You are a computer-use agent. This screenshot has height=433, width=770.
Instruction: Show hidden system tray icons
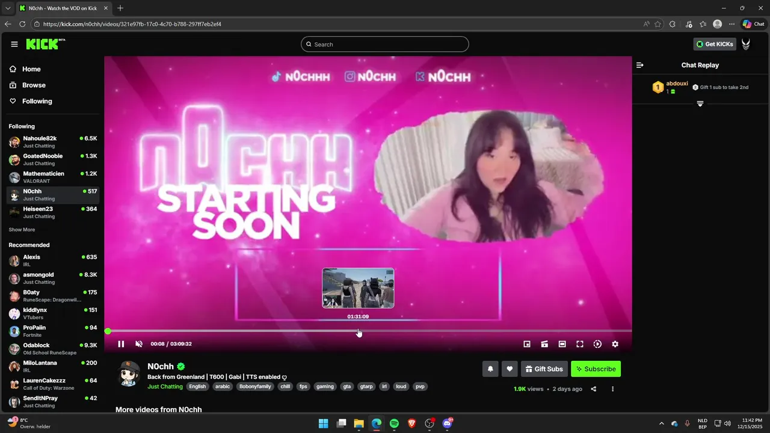point(662,423)
